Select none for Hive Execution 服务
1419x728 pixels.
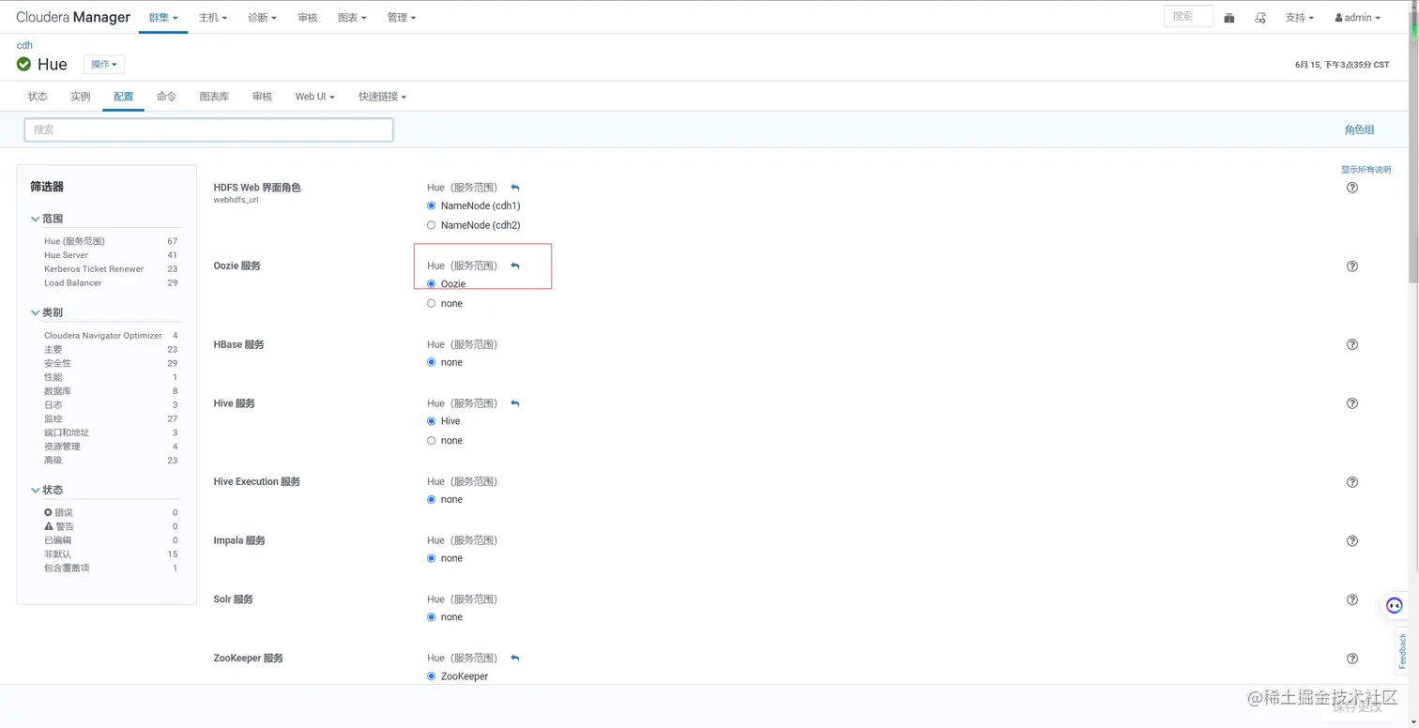pyautogui.click(x=432, y=499)
